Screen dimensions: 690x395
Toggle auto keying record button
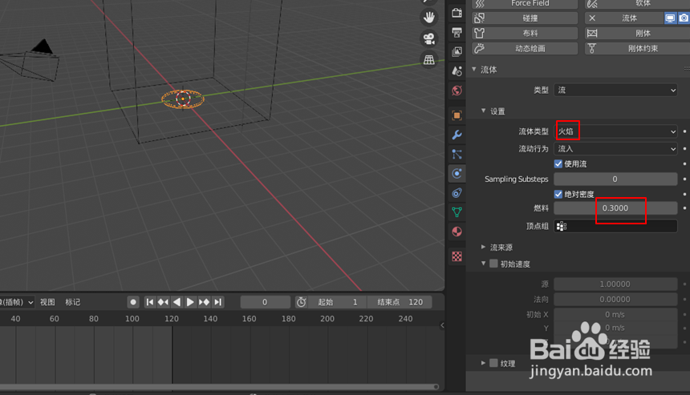tap(133, 302)
